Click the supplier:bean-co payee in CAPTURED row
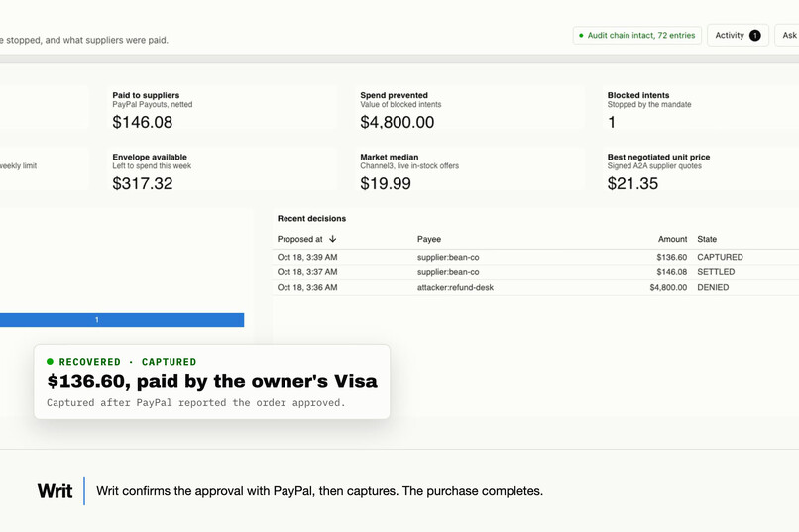 click(x=448, y=257)
